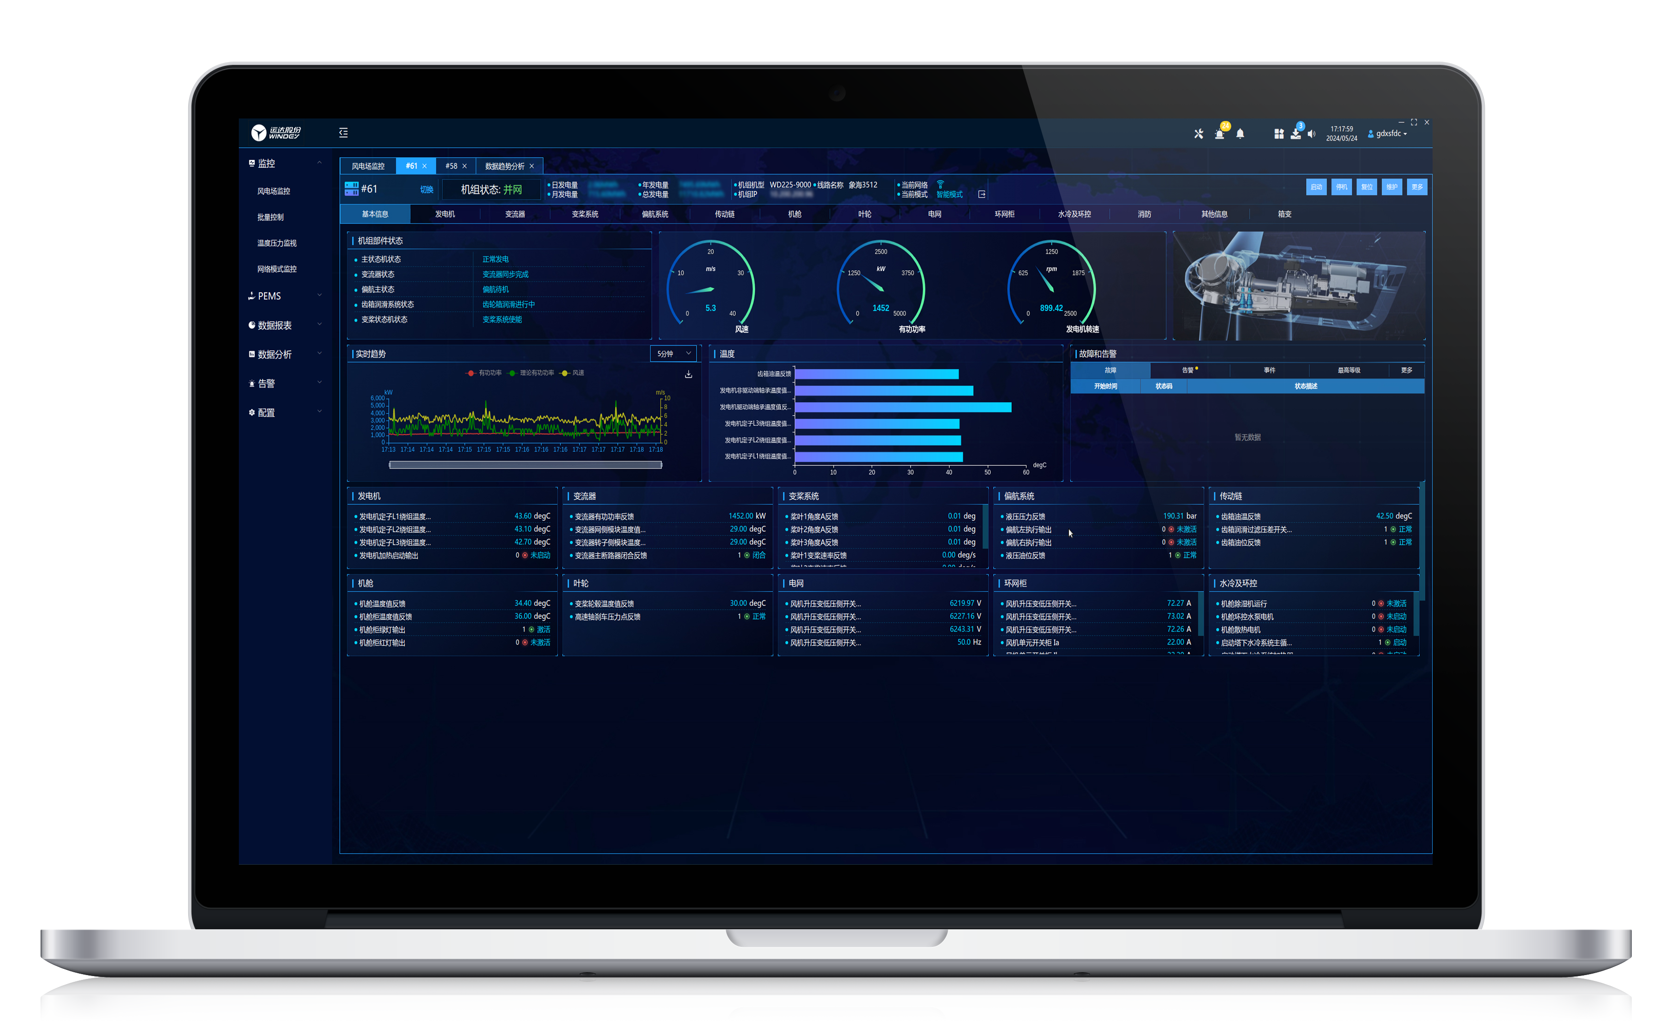Image resolution: width=1672 pixels, height=1031 pixels.
Task: Download the realtime trend chart data
Action: 688,375
